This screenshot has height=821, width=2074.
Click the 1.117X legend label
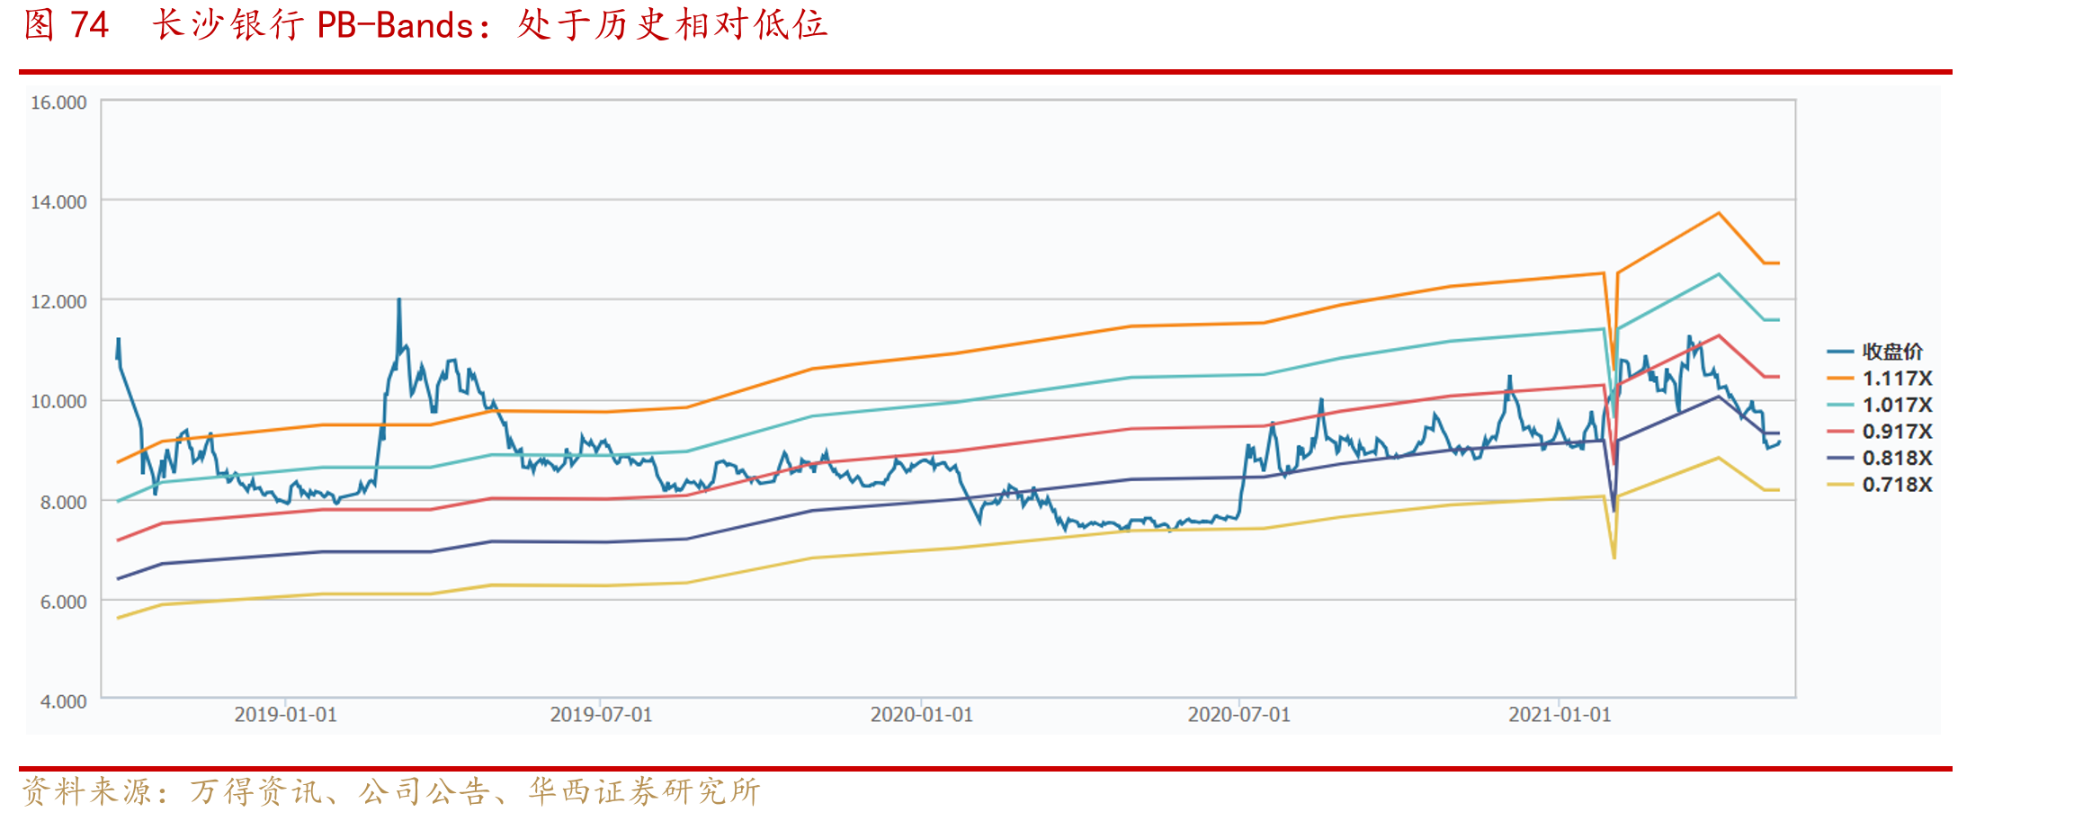[1897, 379]
